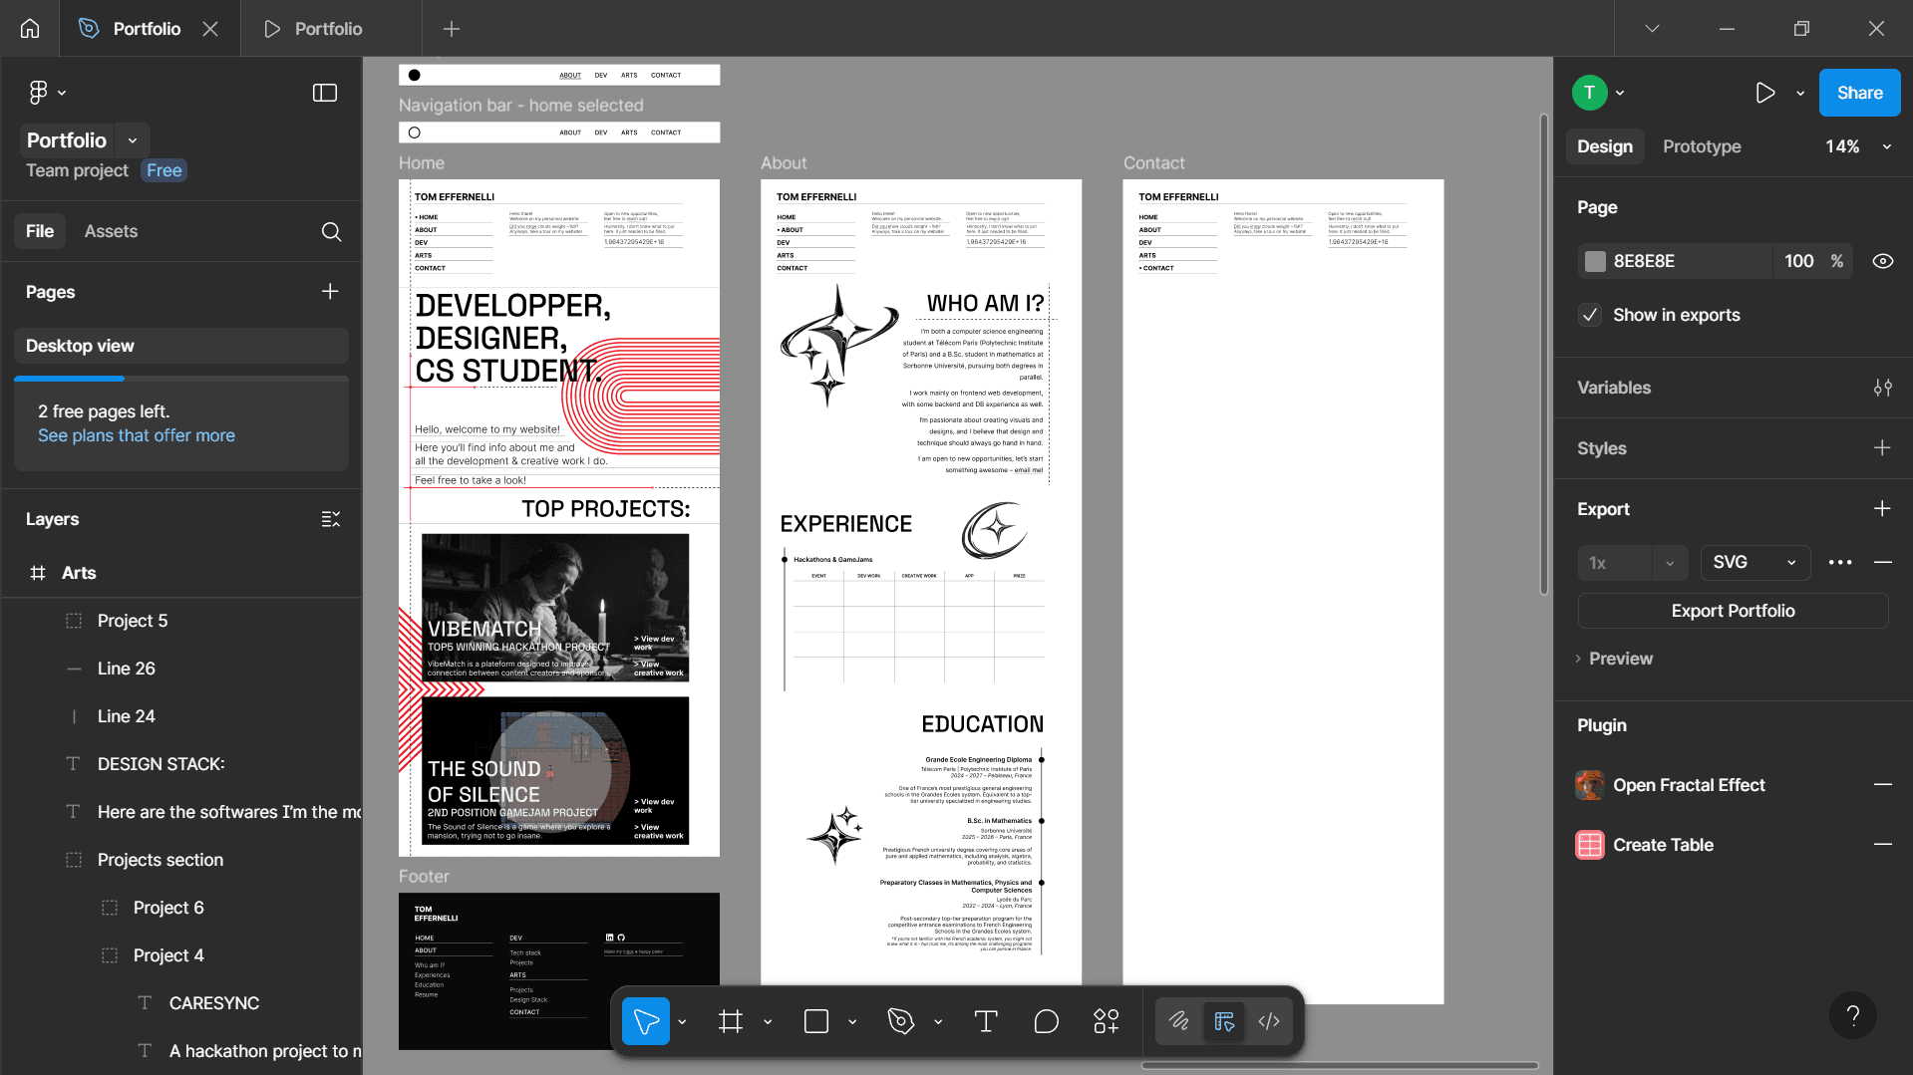The width and height of the screenshot is (1913, 1075).
Task: Select the Pen tool
Action: [901, 1021]
